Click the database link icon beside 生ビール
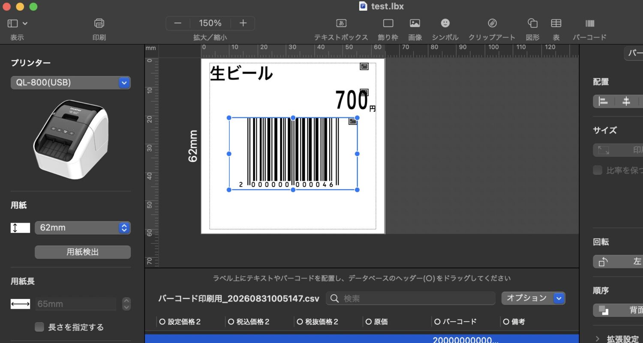 364,66
